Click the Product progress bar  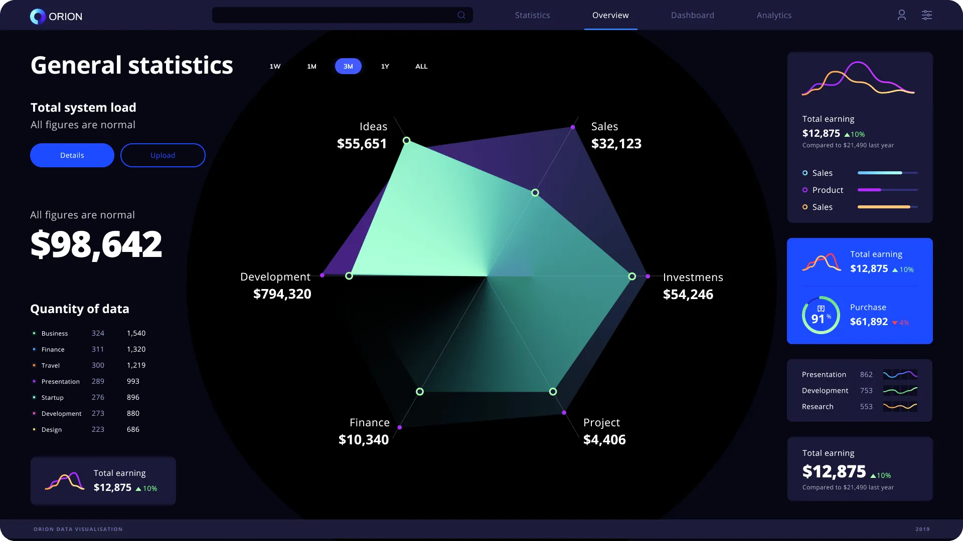[887, 190]
